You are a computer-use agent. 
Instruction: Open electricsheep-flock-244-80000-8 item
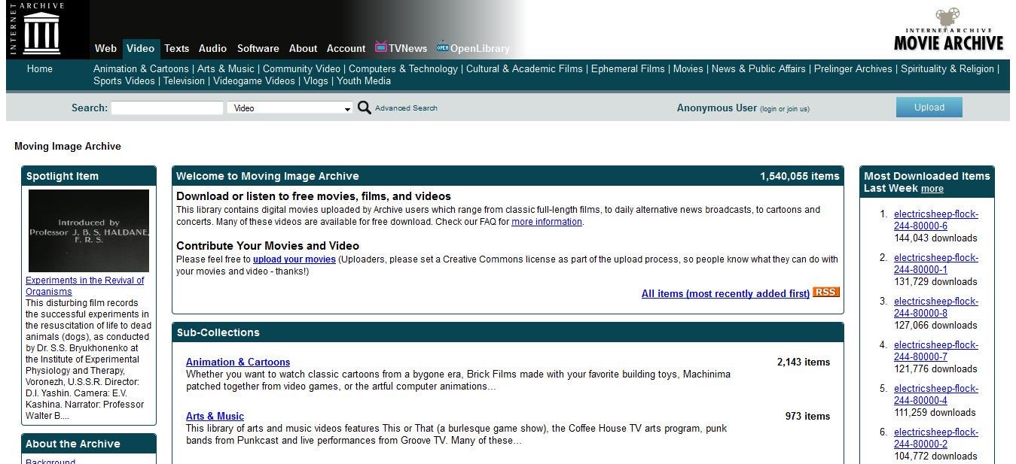coord(936,307)
